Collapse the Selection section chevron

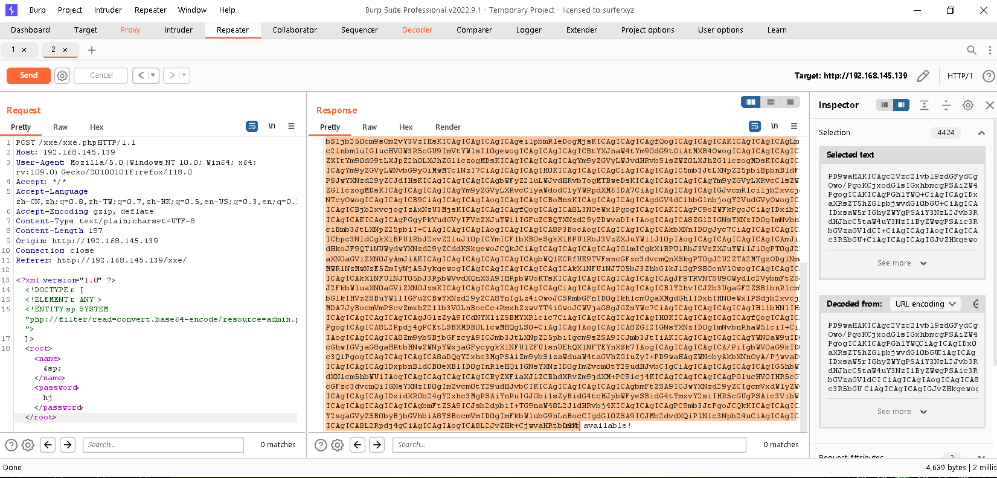click(981, 133)
